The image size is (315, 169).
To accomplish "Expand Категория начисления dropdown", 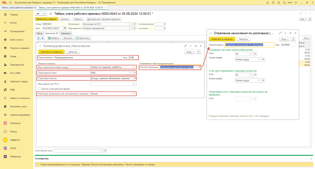I will tap(135, 94).
